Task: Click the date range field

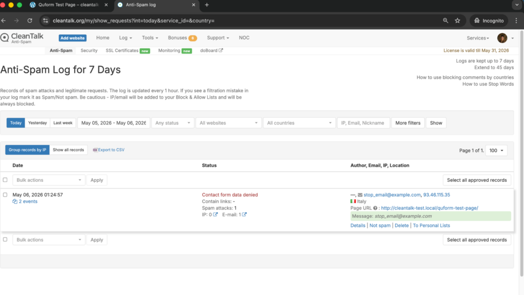Action: click(x=114, y=123)
